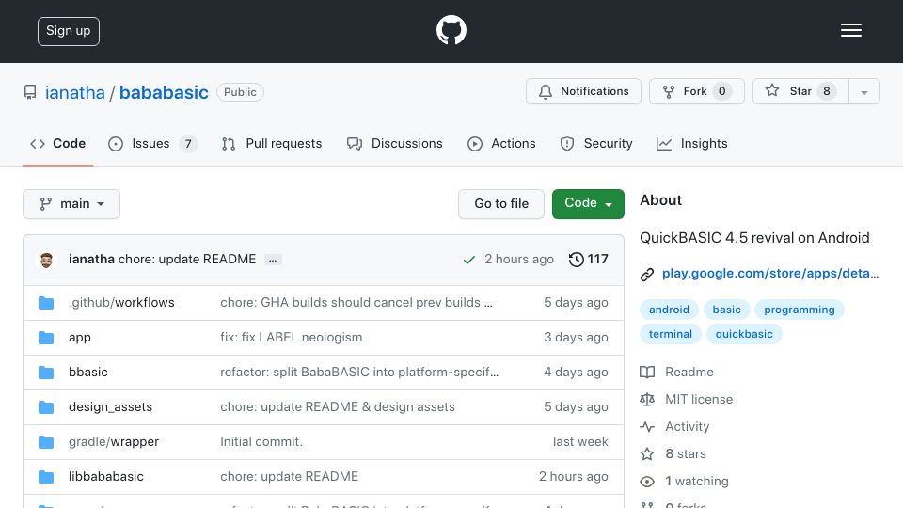Open the Pull requests tab
The height and width of the screenshot is (508, 903).
(272, 143)
